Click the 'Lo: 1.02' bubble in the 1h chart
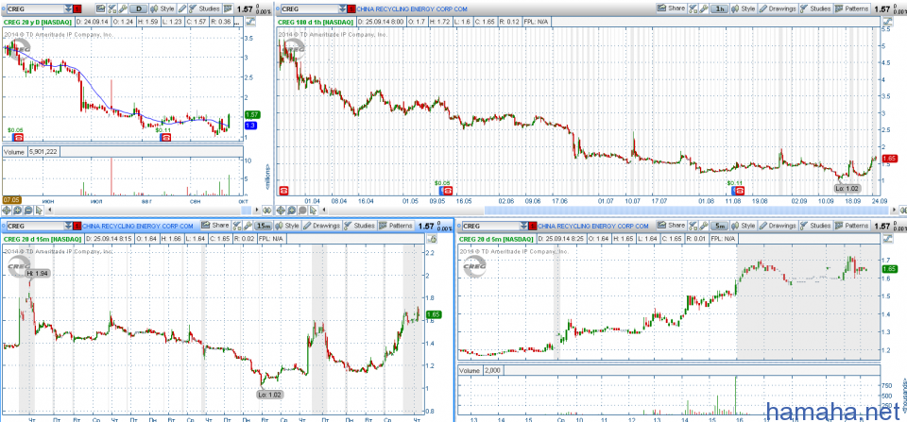Image resolution: width=907 pixels, height=422 pixels. 847,188
